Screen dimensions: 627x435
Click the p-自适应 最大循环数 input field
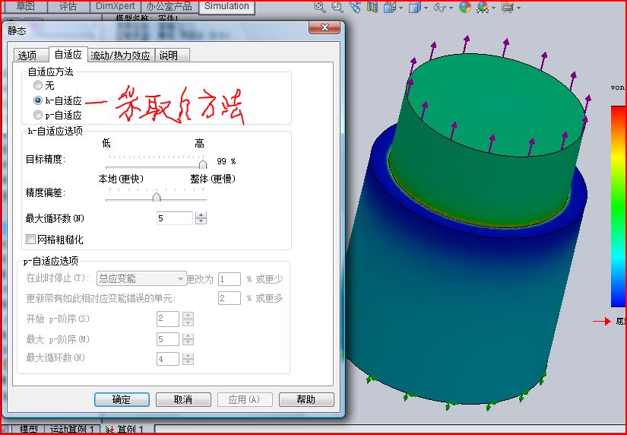(x=168, y=358)
